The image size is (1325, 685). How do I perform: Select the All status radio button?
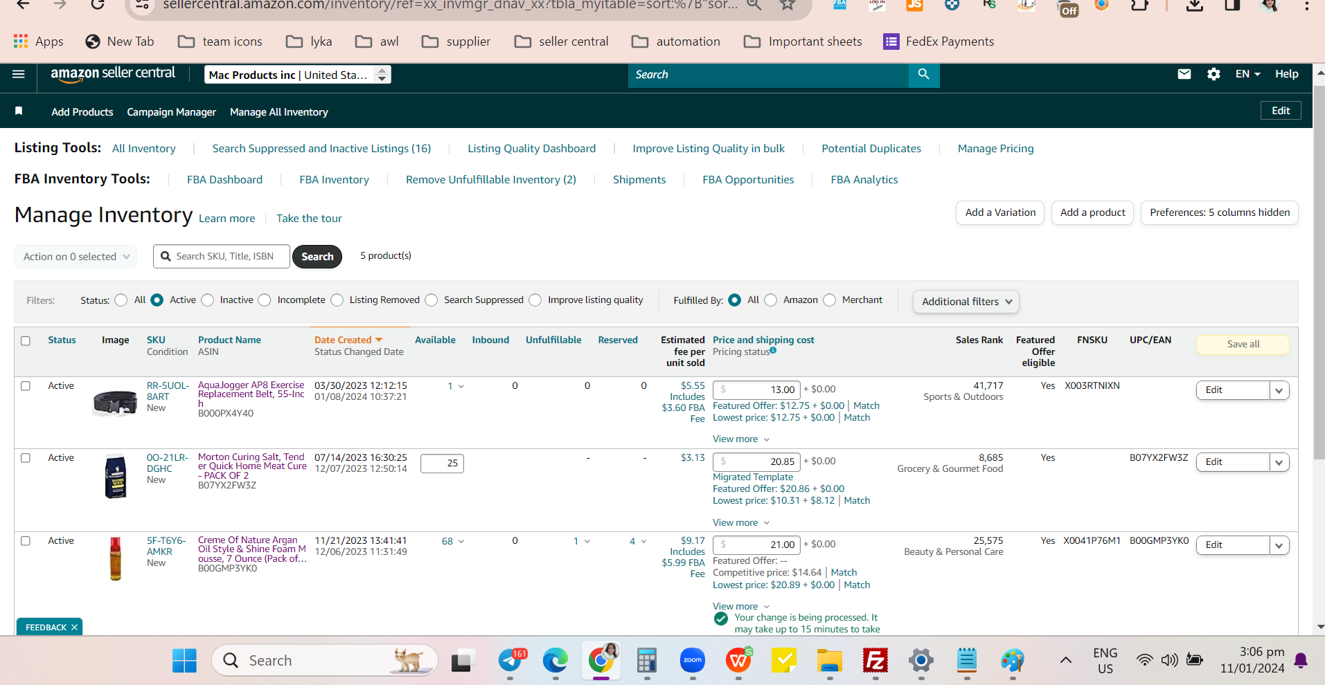click(121, 300)
